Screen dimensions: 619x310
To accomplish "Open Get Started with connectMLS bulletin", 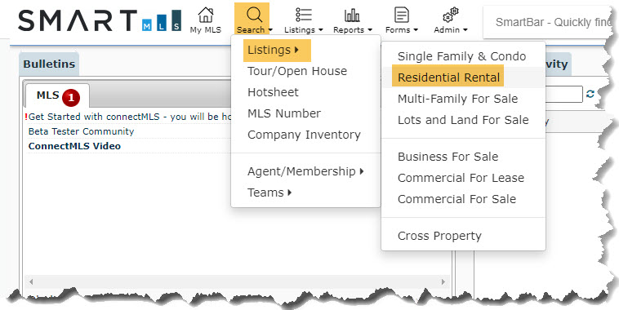I will pos(130,117).
